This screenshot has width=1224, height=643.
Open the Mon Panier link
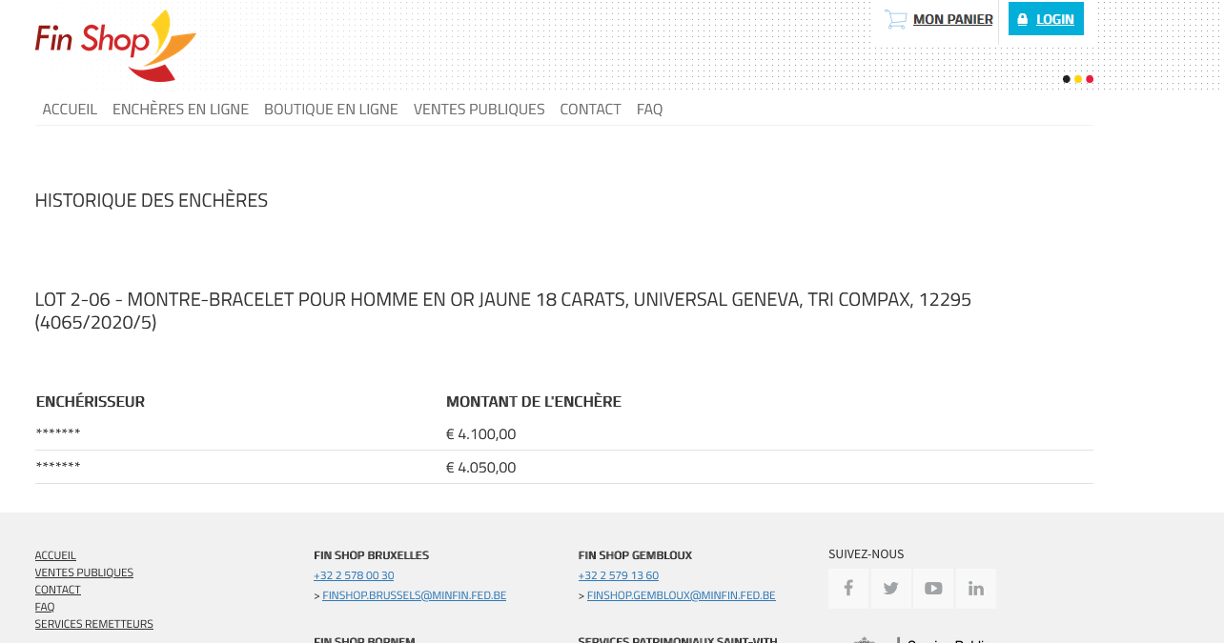(952, 19)
